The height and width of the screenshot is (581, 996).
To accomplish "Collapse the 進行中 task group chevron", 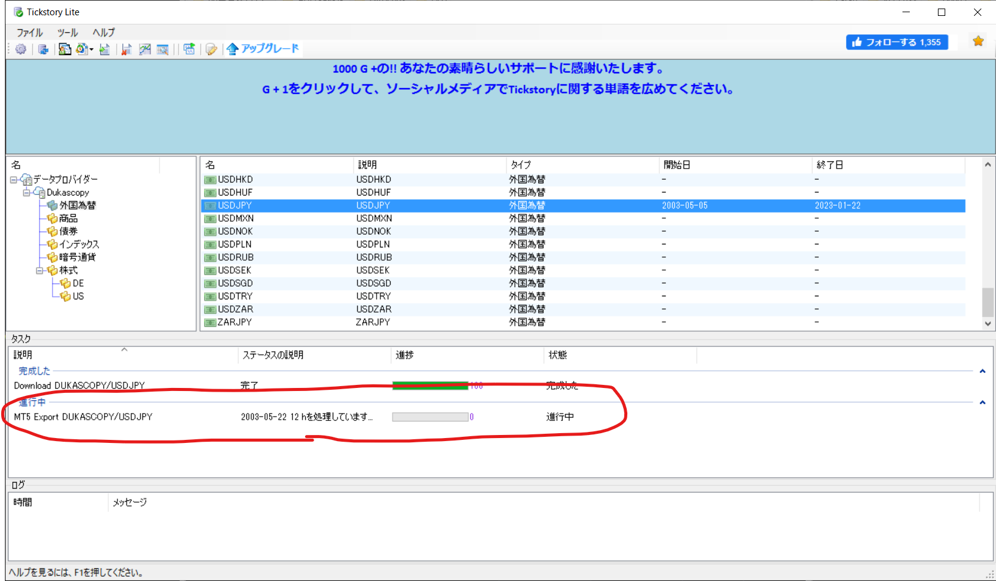I will coord(983,403).
